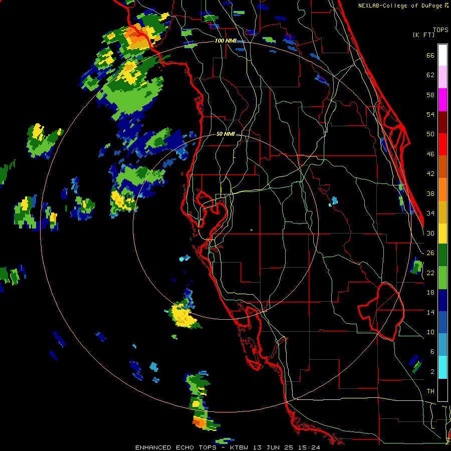Viewport: 451px width, 451px height.
Task: Select the navy legend color segment
Action: pyautogui.click(x=442, y=300)
